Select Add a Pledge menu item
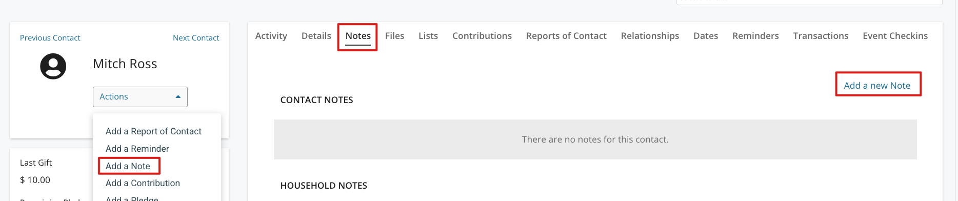The height and width of the screenshot is (201, 958). tap(132, 198)
